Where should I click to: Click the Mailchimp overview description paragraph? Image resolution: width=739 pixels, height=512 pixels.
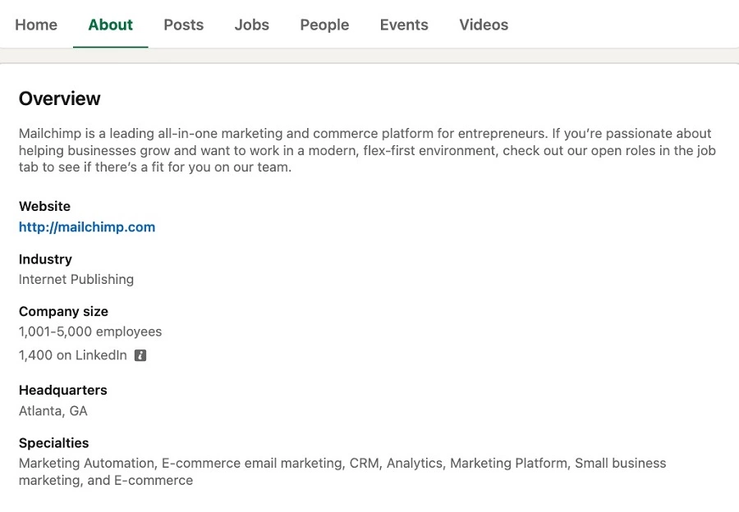point(365,150)
